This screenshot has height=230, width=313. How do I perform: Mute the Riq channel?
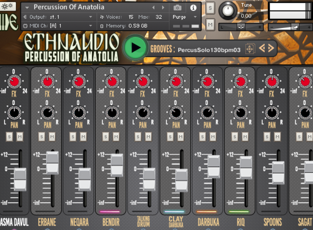pyautogui.click(x=245, y=137)
